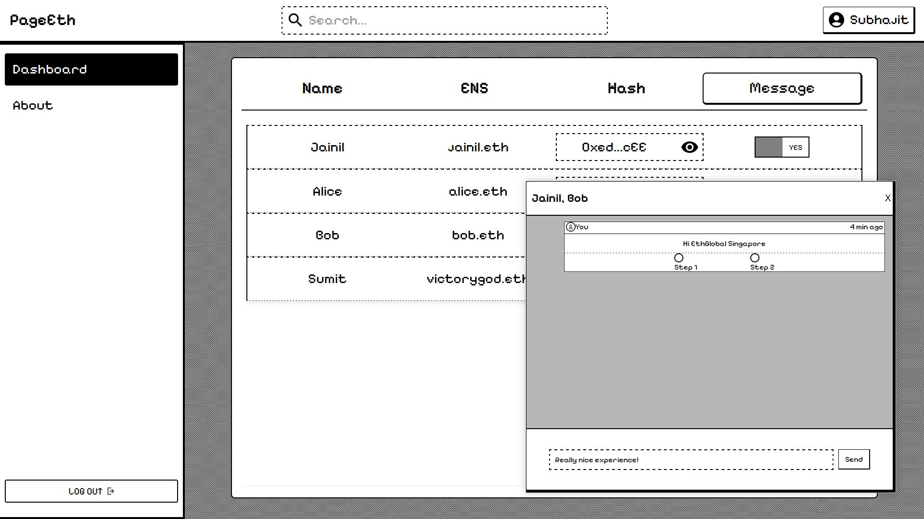Click the search magnifier icon
Screen dimensions: 924x519
(295, 20)
